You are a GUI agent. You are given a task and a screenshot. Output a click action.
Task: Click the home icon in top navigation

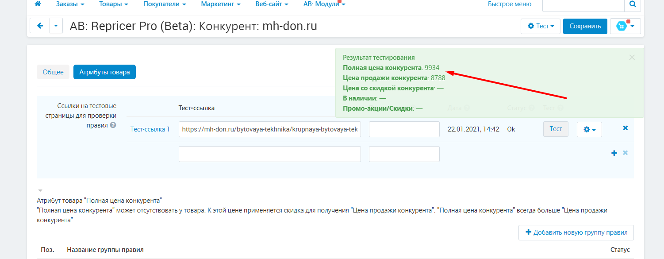point(38,4)
